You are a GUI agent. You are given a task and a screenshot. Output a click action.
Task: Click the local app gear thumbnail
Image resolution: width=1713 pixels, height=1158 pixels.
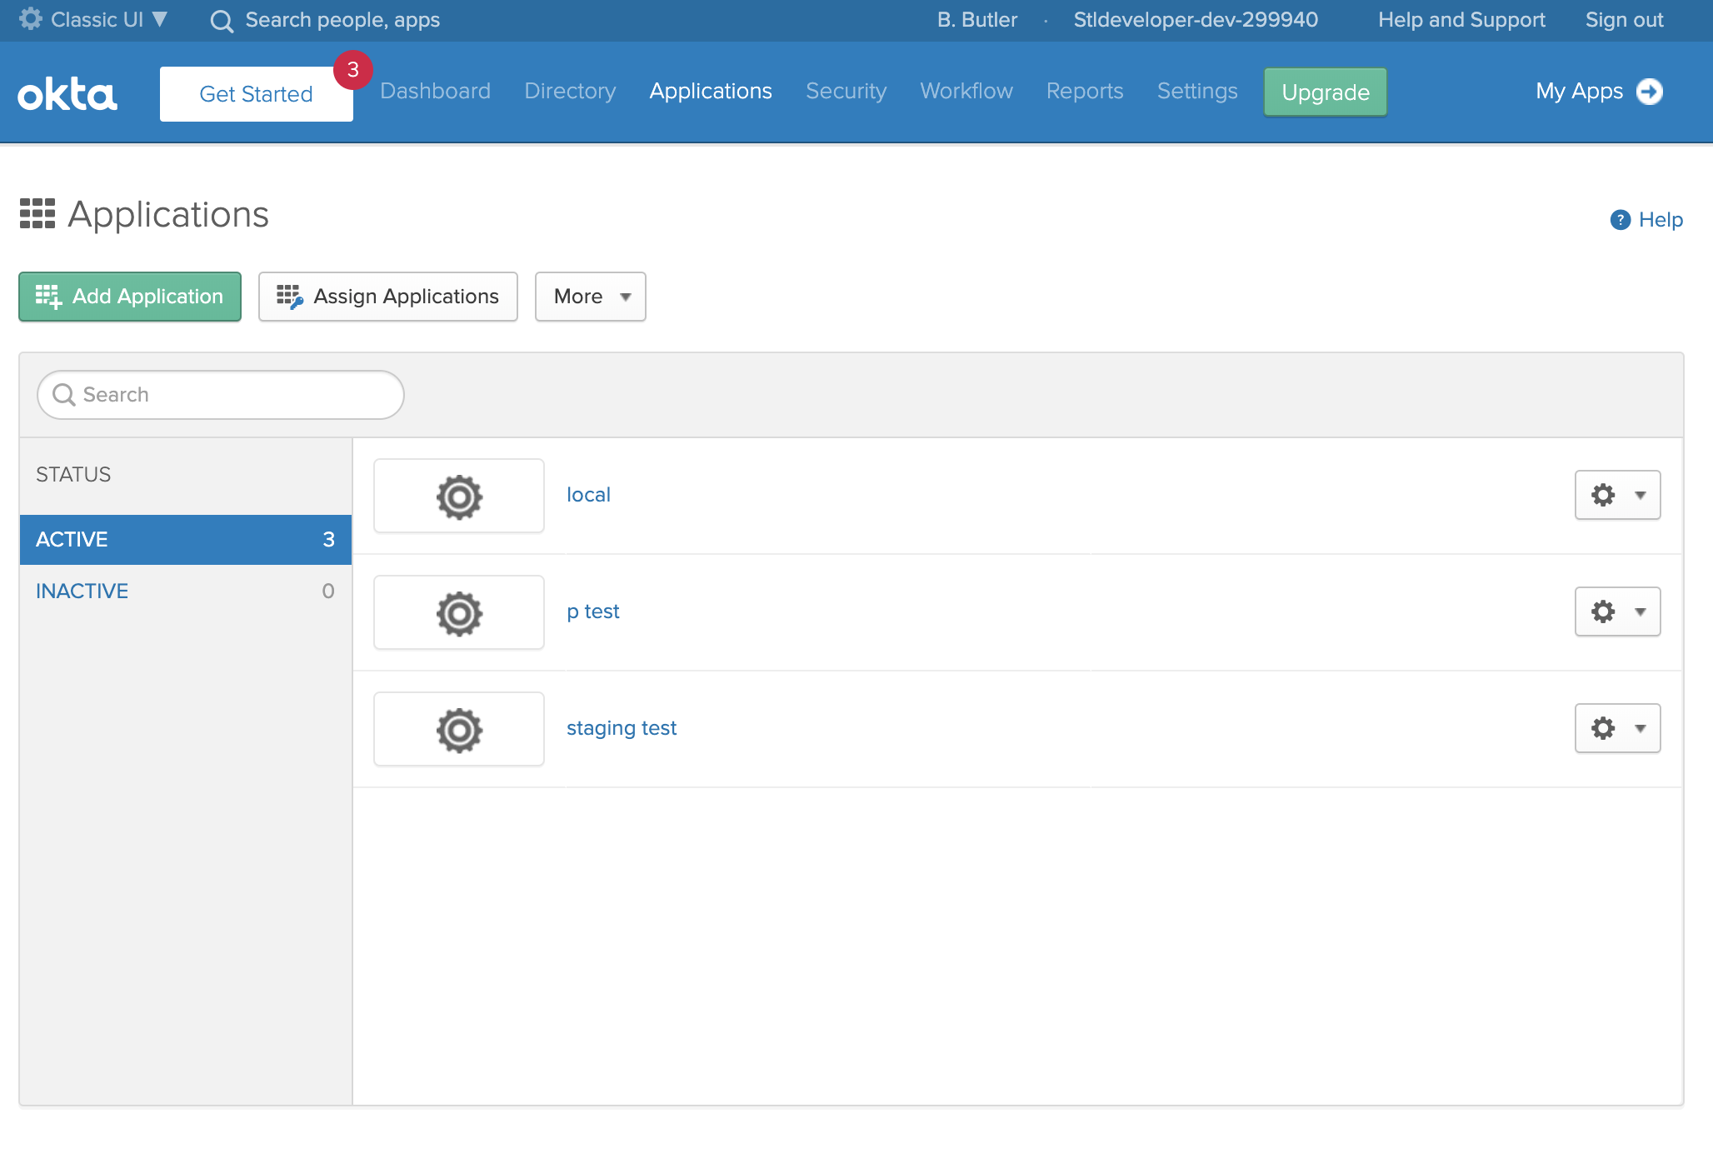click(x=459, y=496)
